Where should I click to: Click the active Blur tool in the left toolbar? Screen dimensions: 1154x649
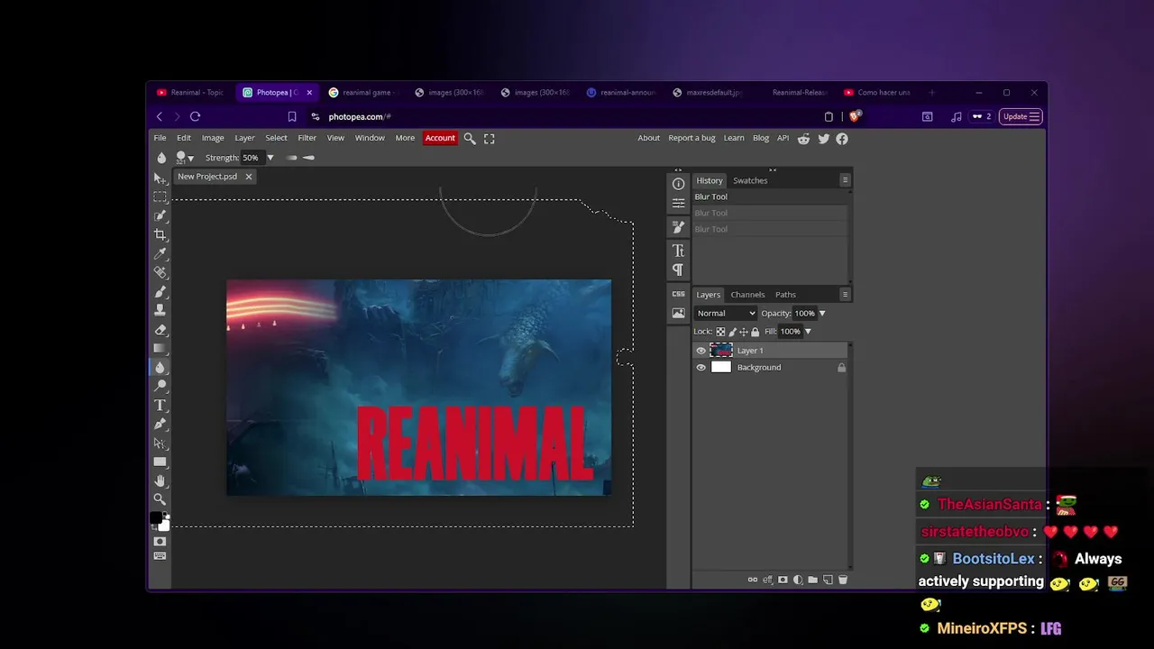coord(160,367)
